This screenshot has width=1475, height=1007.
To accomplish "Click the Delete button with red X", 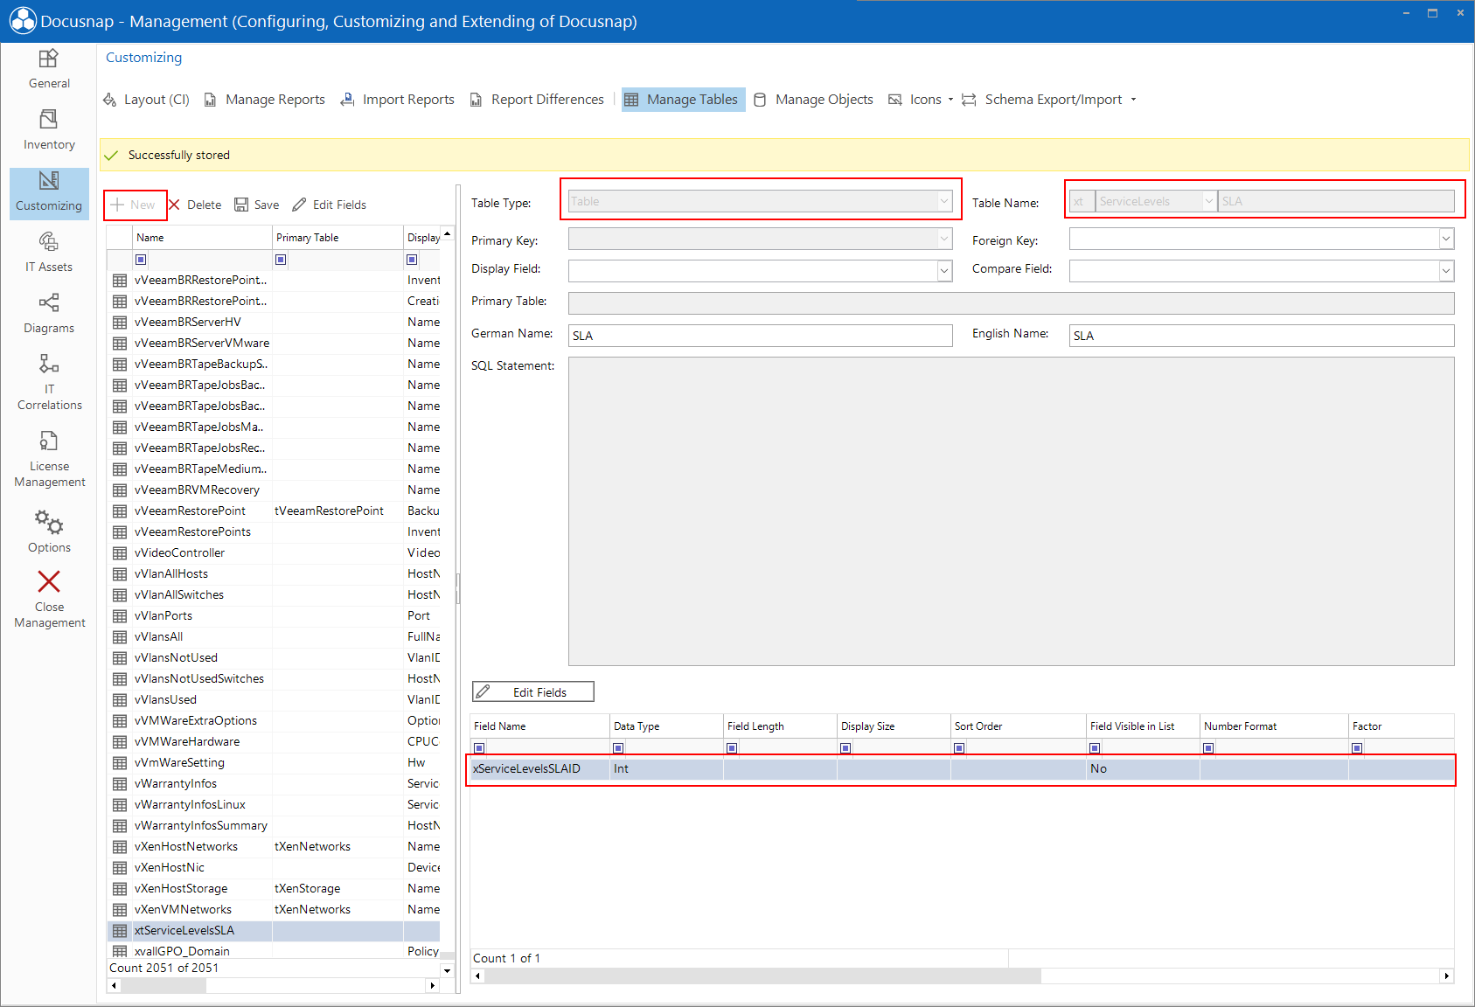I will pyautogui.click(x=195, y=205).
